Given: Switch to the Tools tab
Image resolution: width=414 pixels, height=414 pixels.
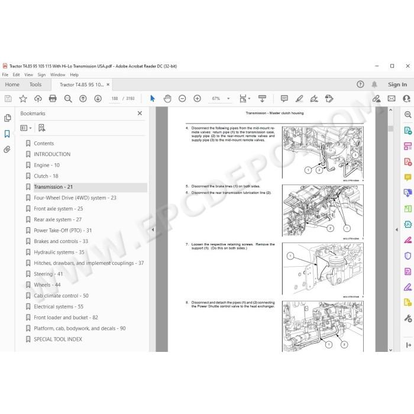Looking at the screenshot, I should point(35,85).
